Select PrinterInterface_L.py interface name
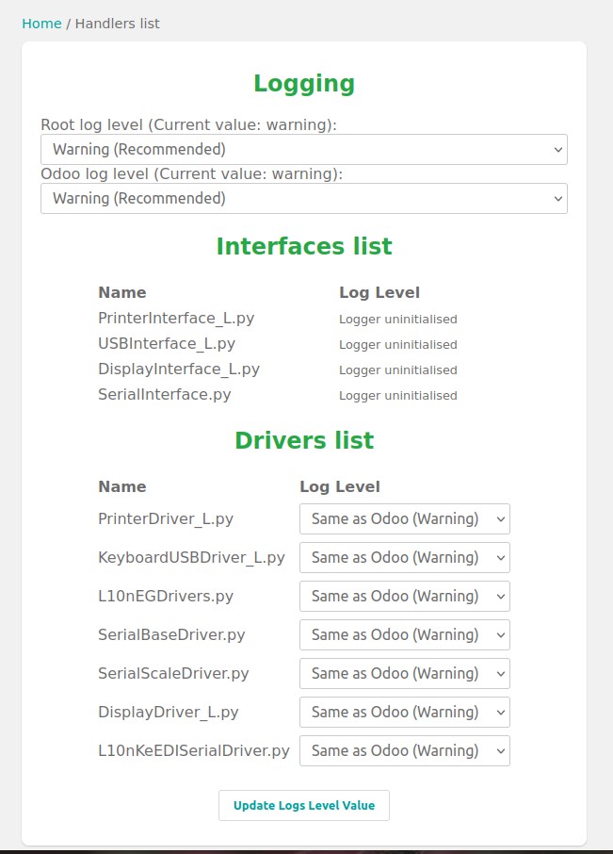 pyautogui.click(x=176, y=318)
